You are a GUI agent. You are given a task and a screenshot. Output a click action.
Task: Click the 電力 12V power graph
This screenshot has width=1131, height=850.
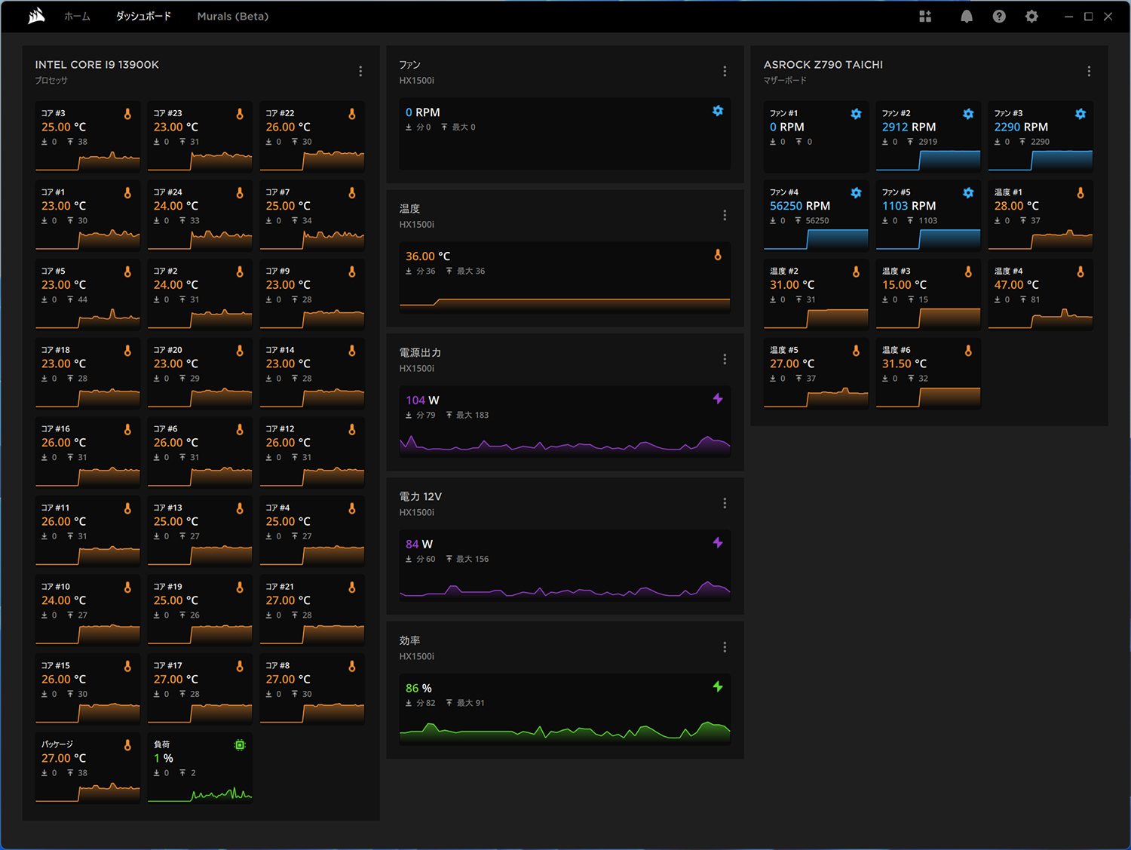click(565, 588)
